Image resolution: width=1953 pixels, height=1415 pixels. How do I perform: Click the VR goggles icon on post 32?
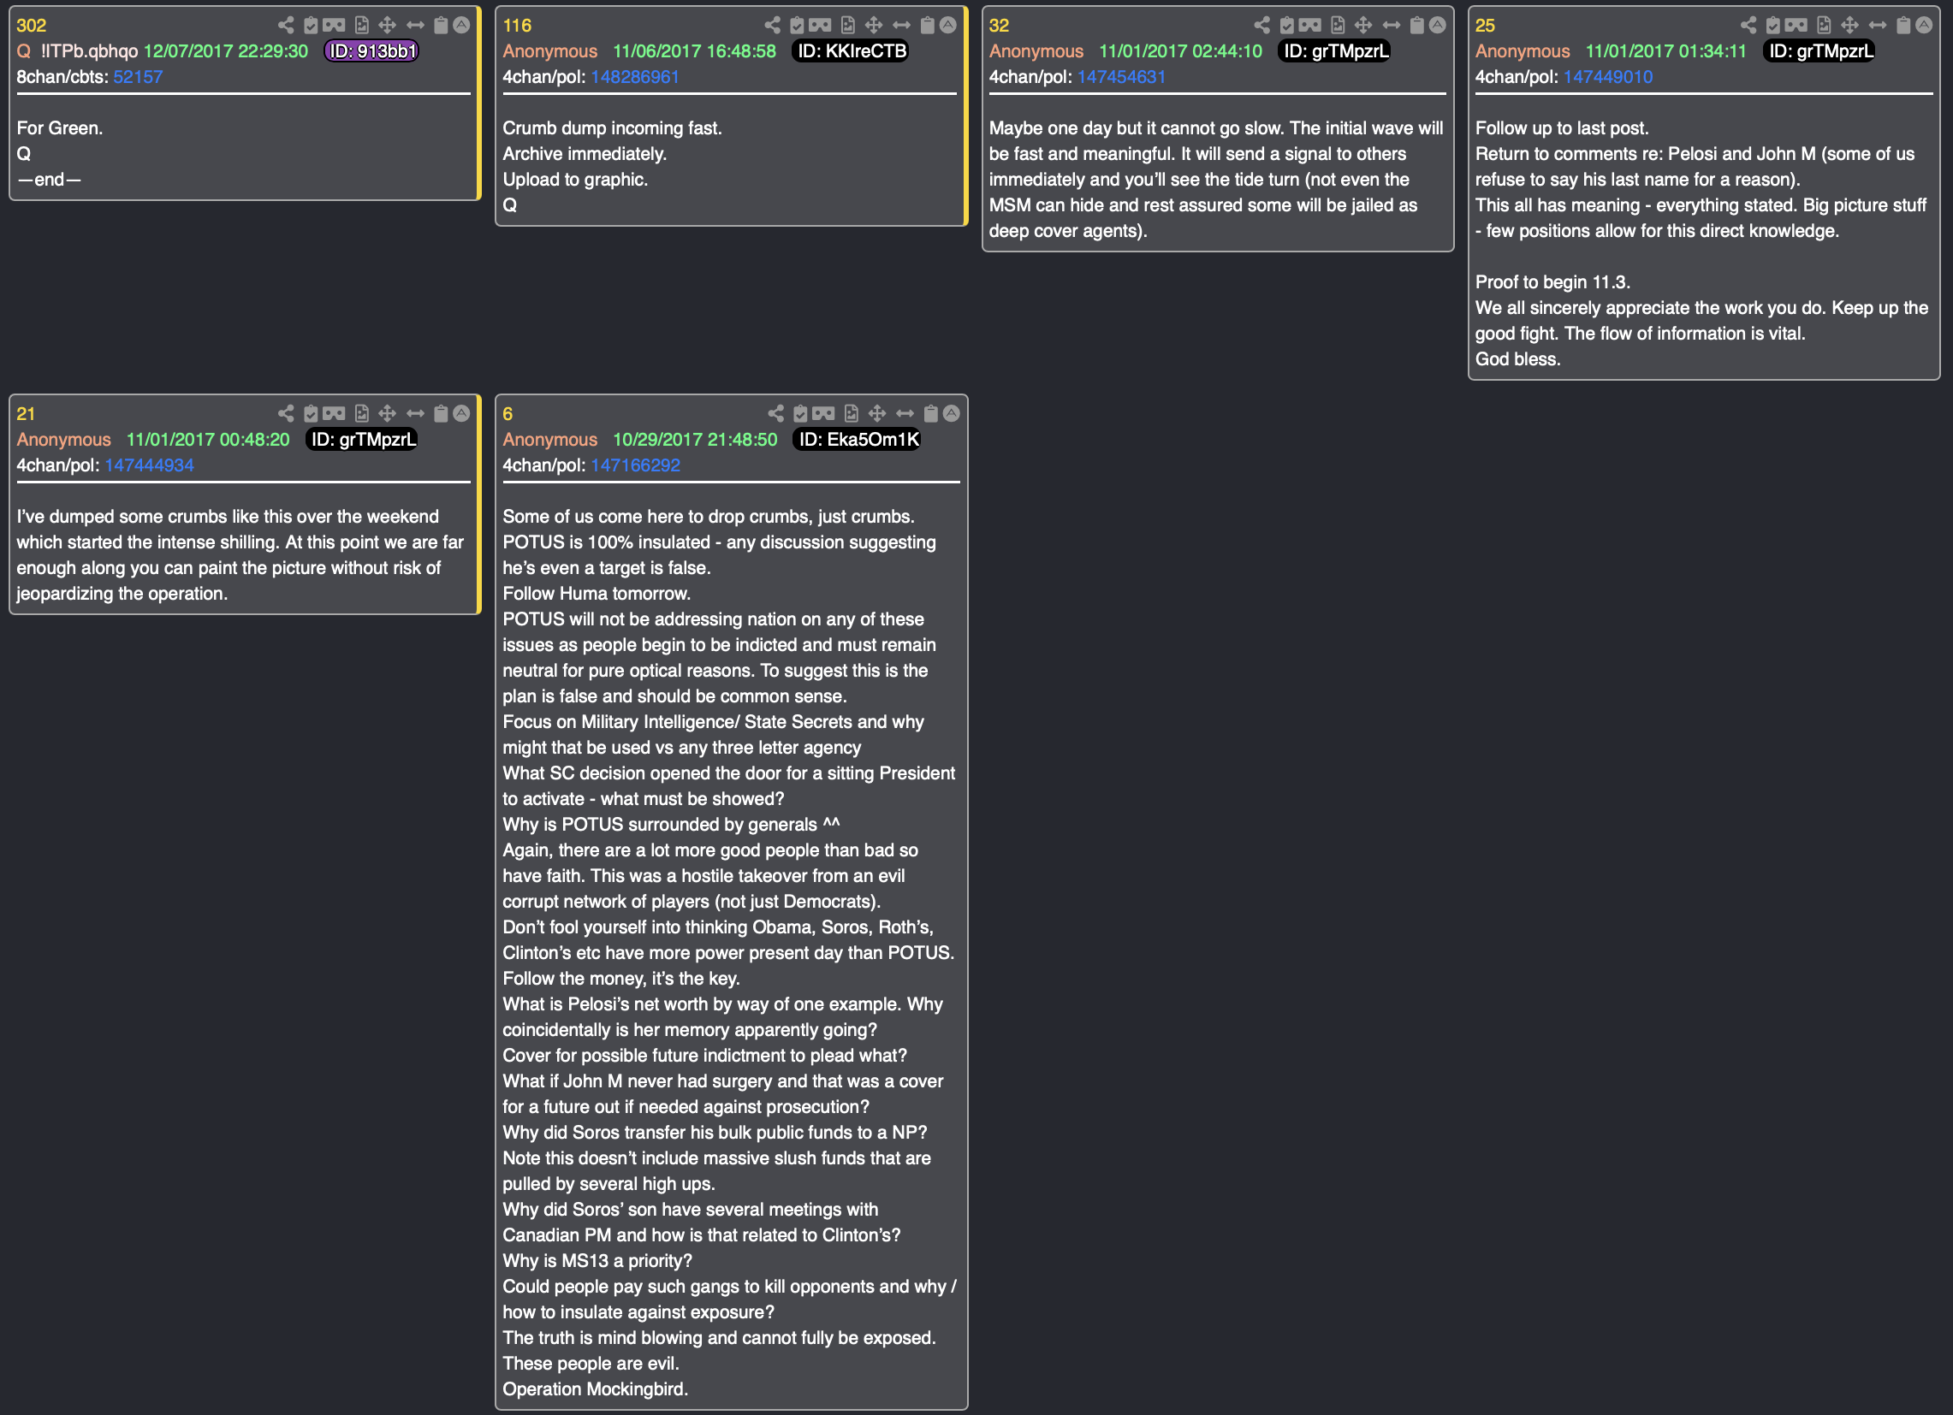pyautogui.click(x=1310, y=25)
